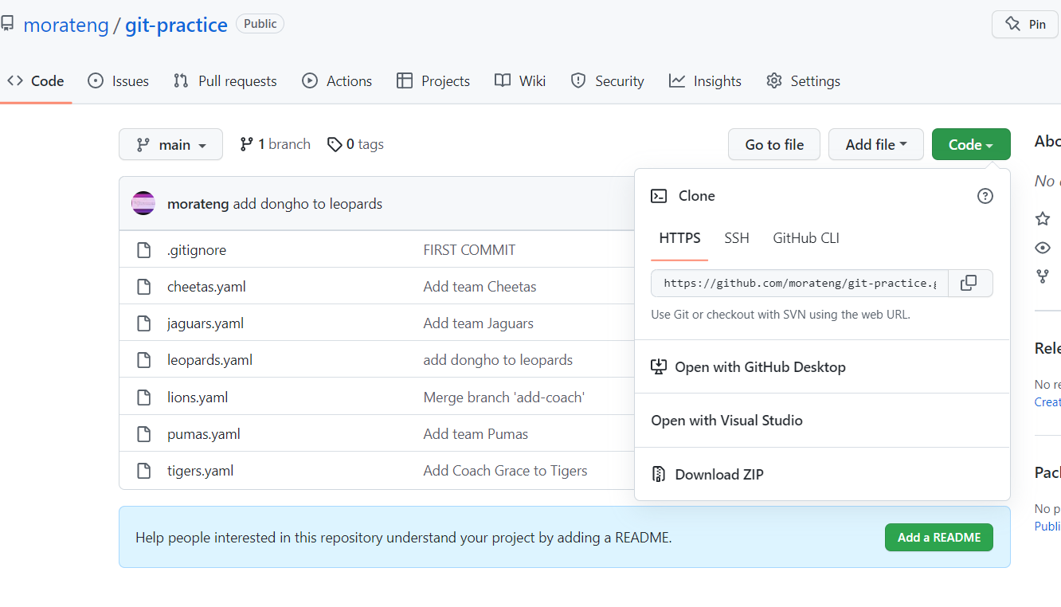Click the file icon beside leopards.yaml

[144, 360]
